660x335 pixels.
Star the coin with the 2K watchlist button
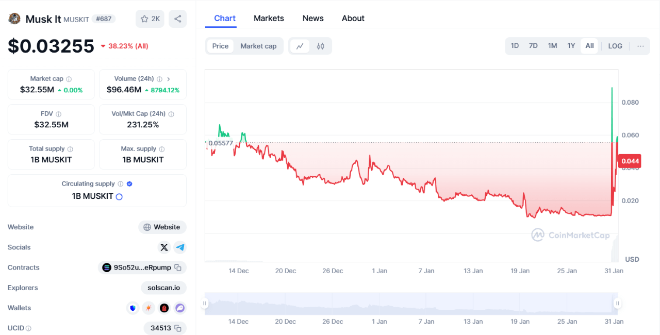(150, 18)
